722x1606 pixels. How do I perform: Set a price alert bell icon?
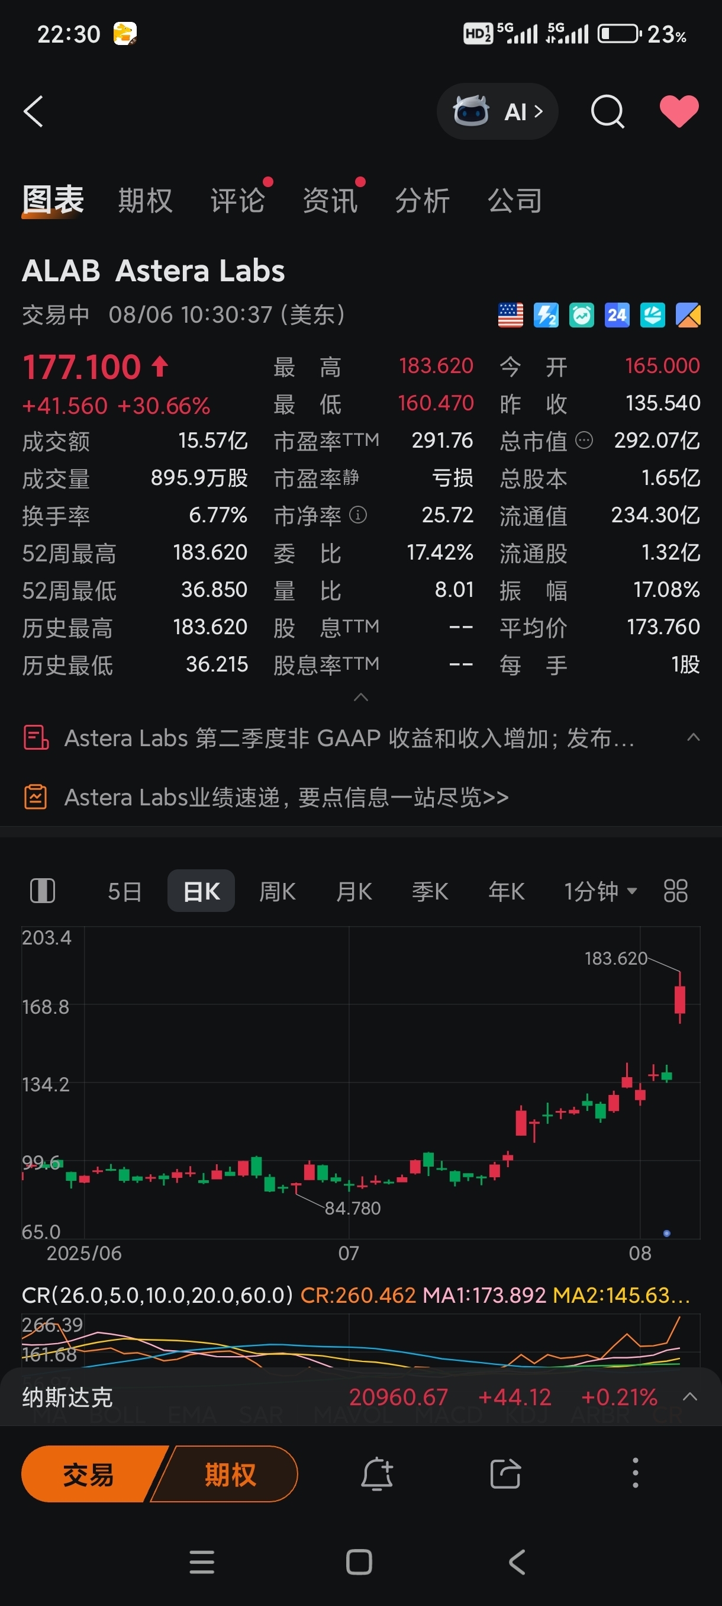click(378, 1475)
